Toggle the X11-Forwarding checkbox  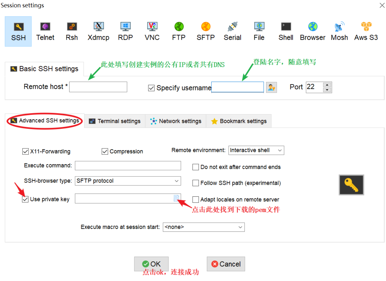(25, 151)
